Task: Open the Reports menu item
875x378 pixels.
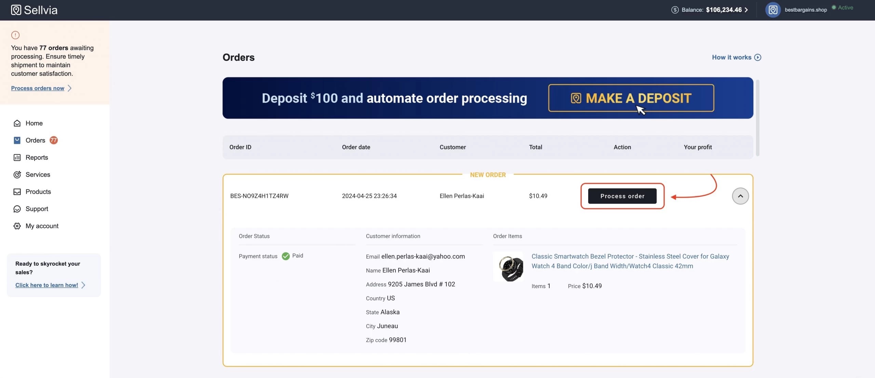Action: tap(37, 157)
